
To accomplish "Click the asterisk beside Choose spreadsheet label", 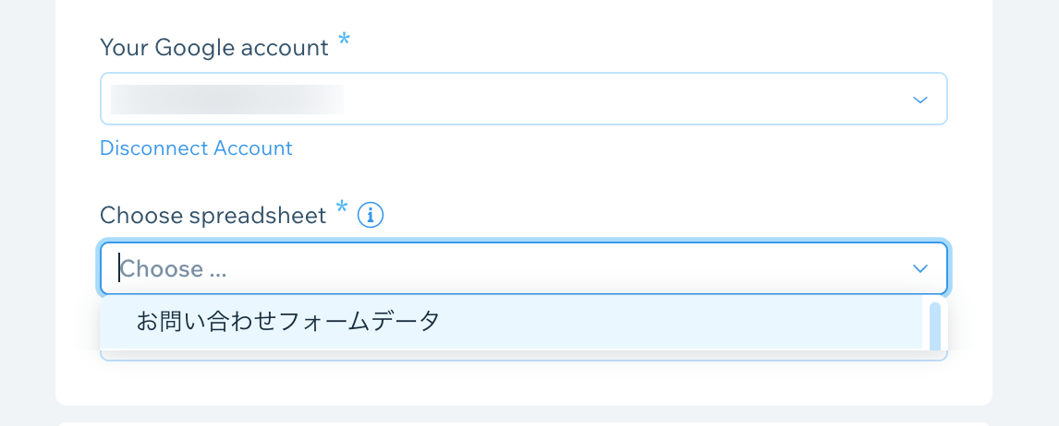I will 342,207.
